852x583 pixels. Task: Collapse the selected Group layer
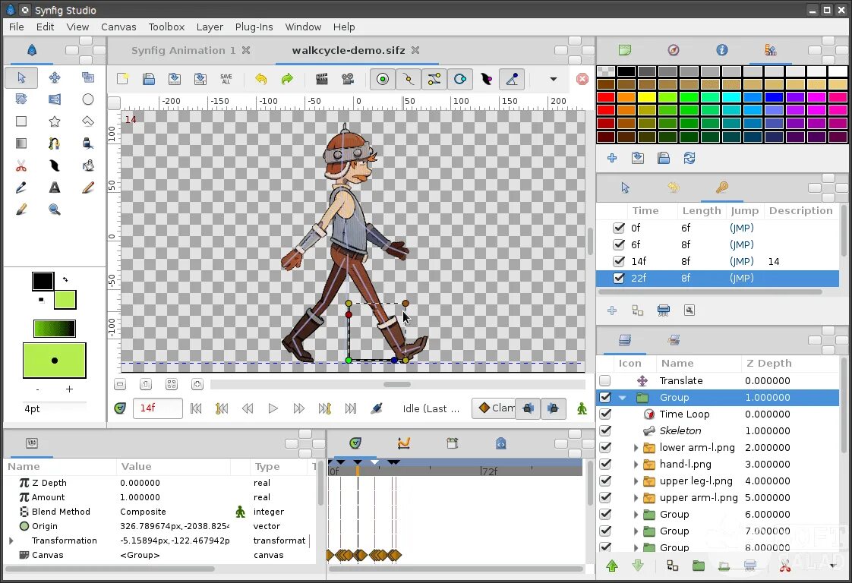coord(623,398)
